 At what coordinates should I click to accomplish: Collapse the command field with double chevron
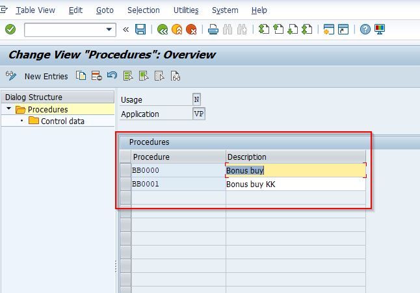pyautogui.click(x=125, y=29)
